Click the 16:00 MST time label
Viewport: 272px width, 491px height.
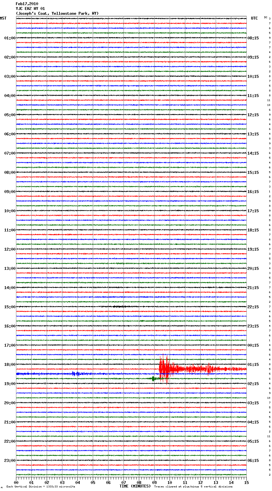click(10, 326)
